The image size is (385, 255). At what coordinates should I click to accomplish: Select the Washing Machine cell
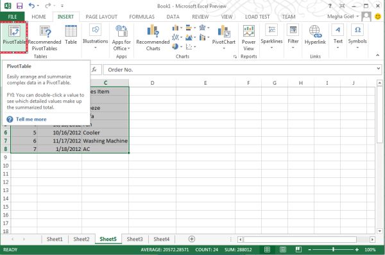click(105, 141)
